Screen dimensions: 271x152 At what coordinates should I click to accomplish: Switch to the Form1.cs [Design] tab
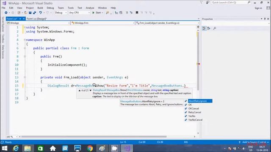(x=37, y=19)
